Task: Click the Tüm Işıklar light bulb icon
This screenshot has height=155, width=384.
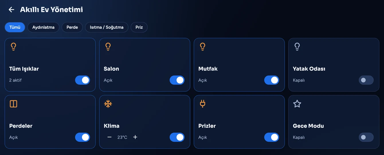Action: pos(13,46)
